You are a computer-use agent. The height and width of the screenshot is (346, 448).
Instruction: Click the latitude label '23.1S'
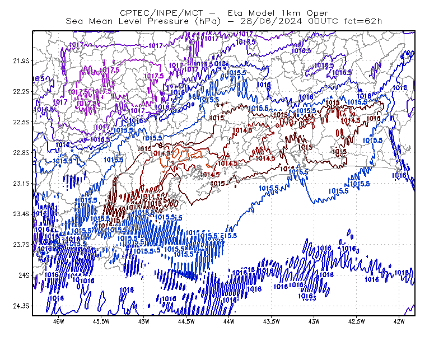click(21, 183)
